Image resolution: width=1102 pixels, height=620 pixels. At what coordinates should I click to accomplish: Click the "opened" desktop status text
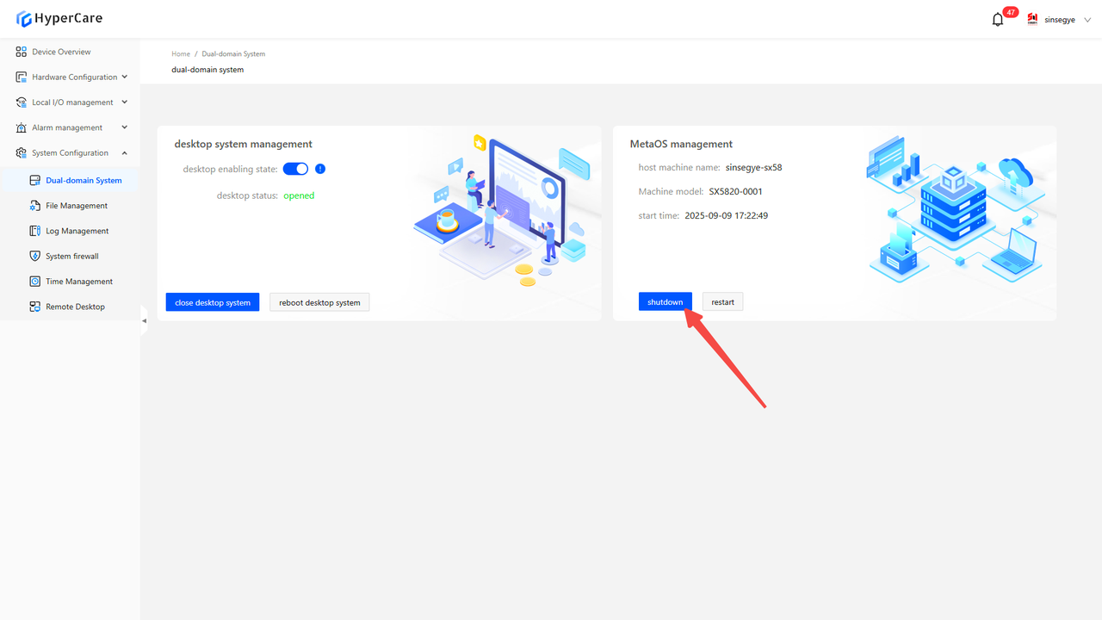[x=299, y=195]
